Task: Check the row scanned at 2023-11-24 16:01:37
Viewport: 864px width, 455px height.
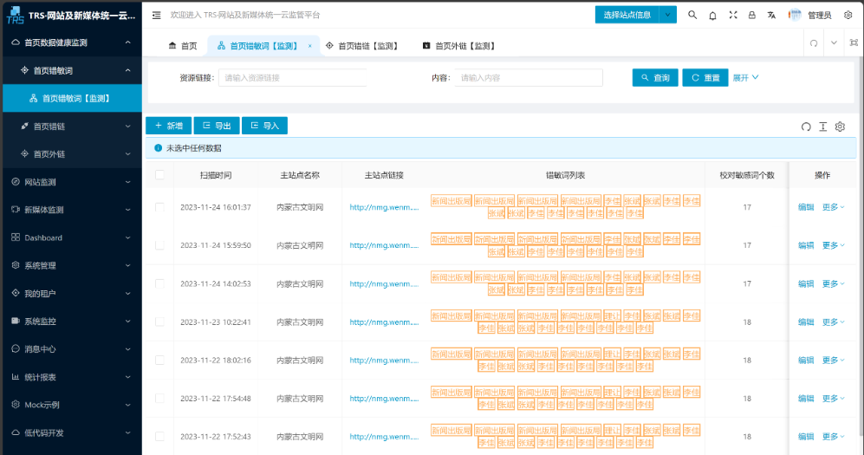Action: coord(159,207)
